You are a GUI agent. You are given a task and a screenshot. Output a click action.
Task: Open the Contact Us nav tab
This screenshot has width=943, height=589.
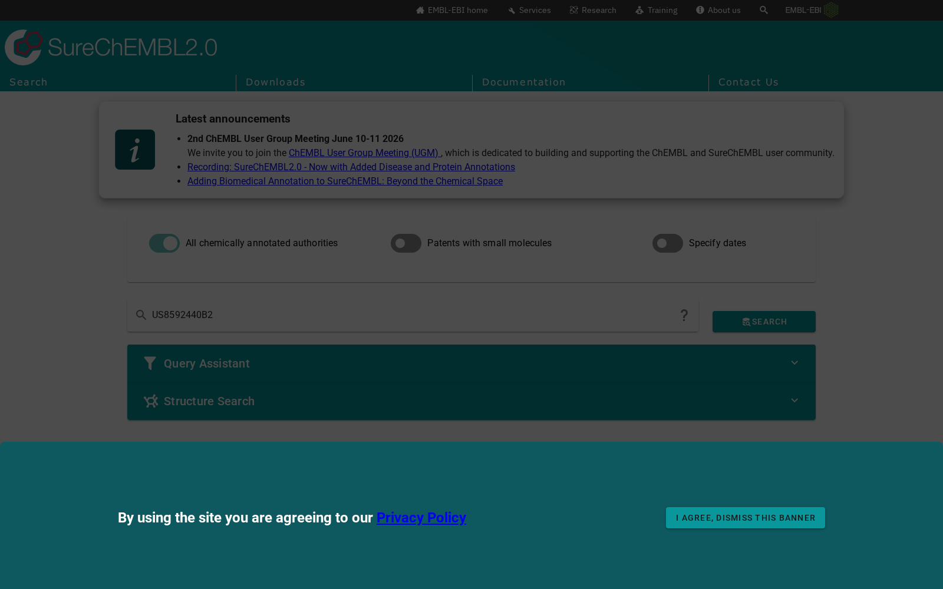click(x=749, y=82)
